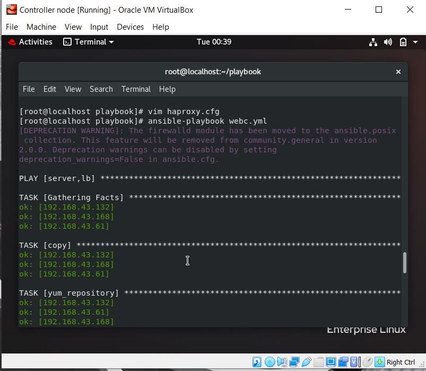Click the shared folders status icon

319,362
